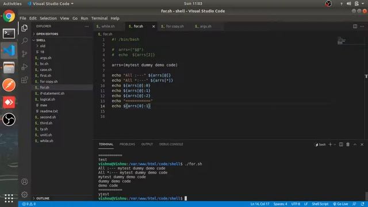This screenshot has width=368, height=207.
Task: Add a new terminal with plus icon
Action: pyautogui.click(x=330, y=144)
